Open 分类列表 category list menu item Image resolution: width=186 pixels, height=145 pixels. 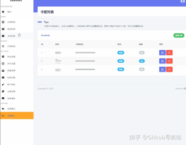click(11, 22)
